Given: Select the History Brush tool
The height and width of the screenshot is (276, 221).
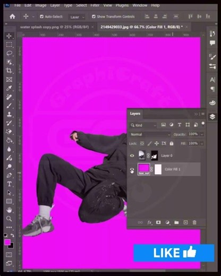Looking at the screenshot, I should tap(9, 123).
